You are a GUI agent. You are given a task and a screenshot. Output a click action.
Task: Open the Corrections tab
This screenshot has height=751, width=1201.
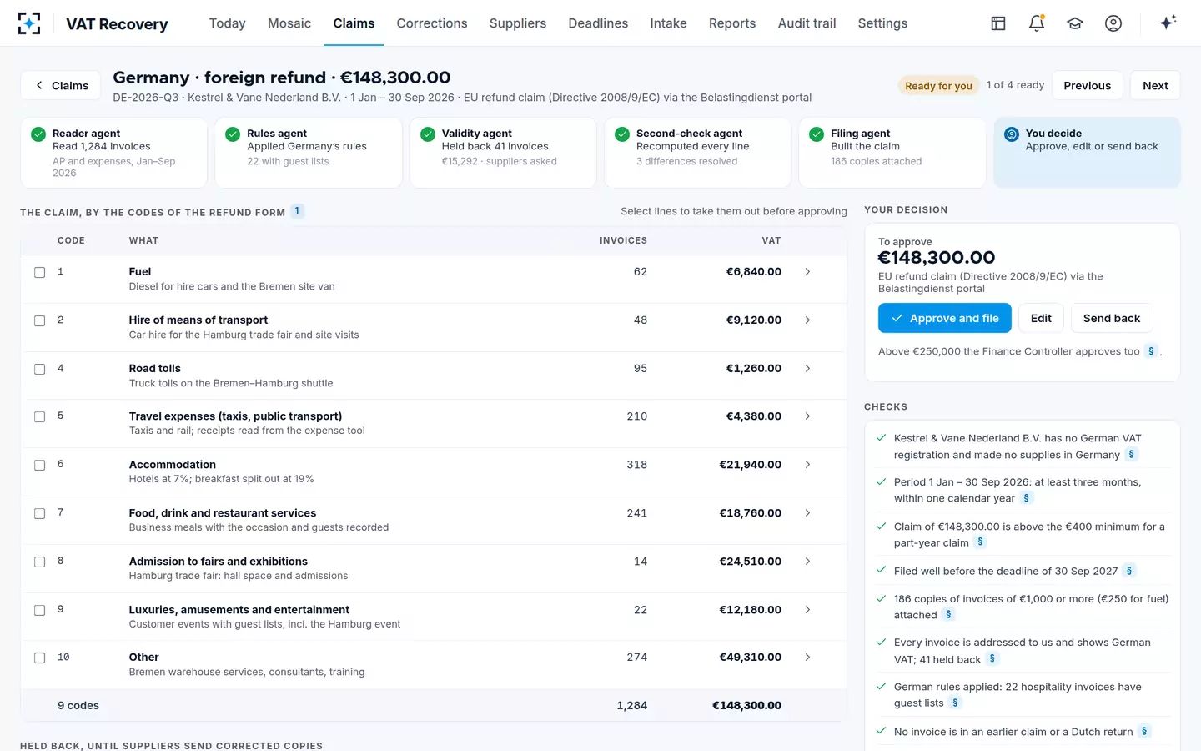(432, 23)
